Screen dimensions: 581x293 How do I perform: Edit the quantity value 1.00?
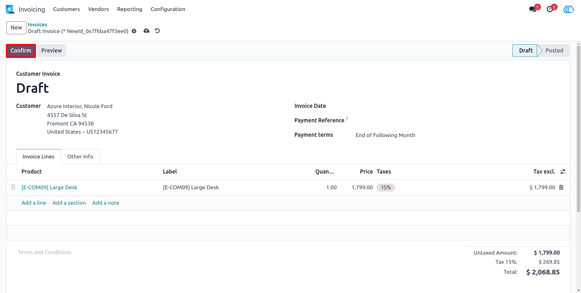pyautogui.click(x=331, y=187)
